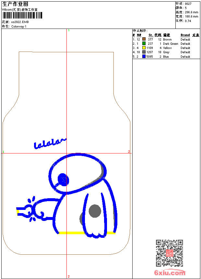The width and height of the screenshot is (201, 279).
Task: Click the Dark Green color swatch
Action: [144, 43]
